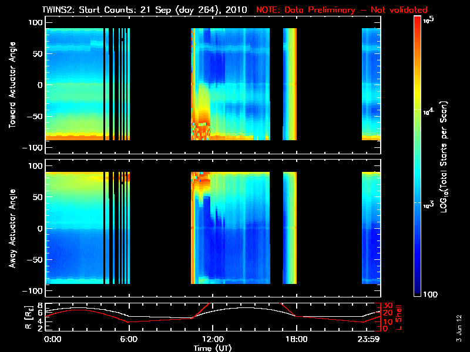
Task: Click the '23:59' time tick label
Action: click(x=369, y=340)
